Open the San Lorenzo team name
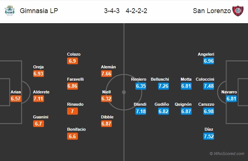 [212, 11]
